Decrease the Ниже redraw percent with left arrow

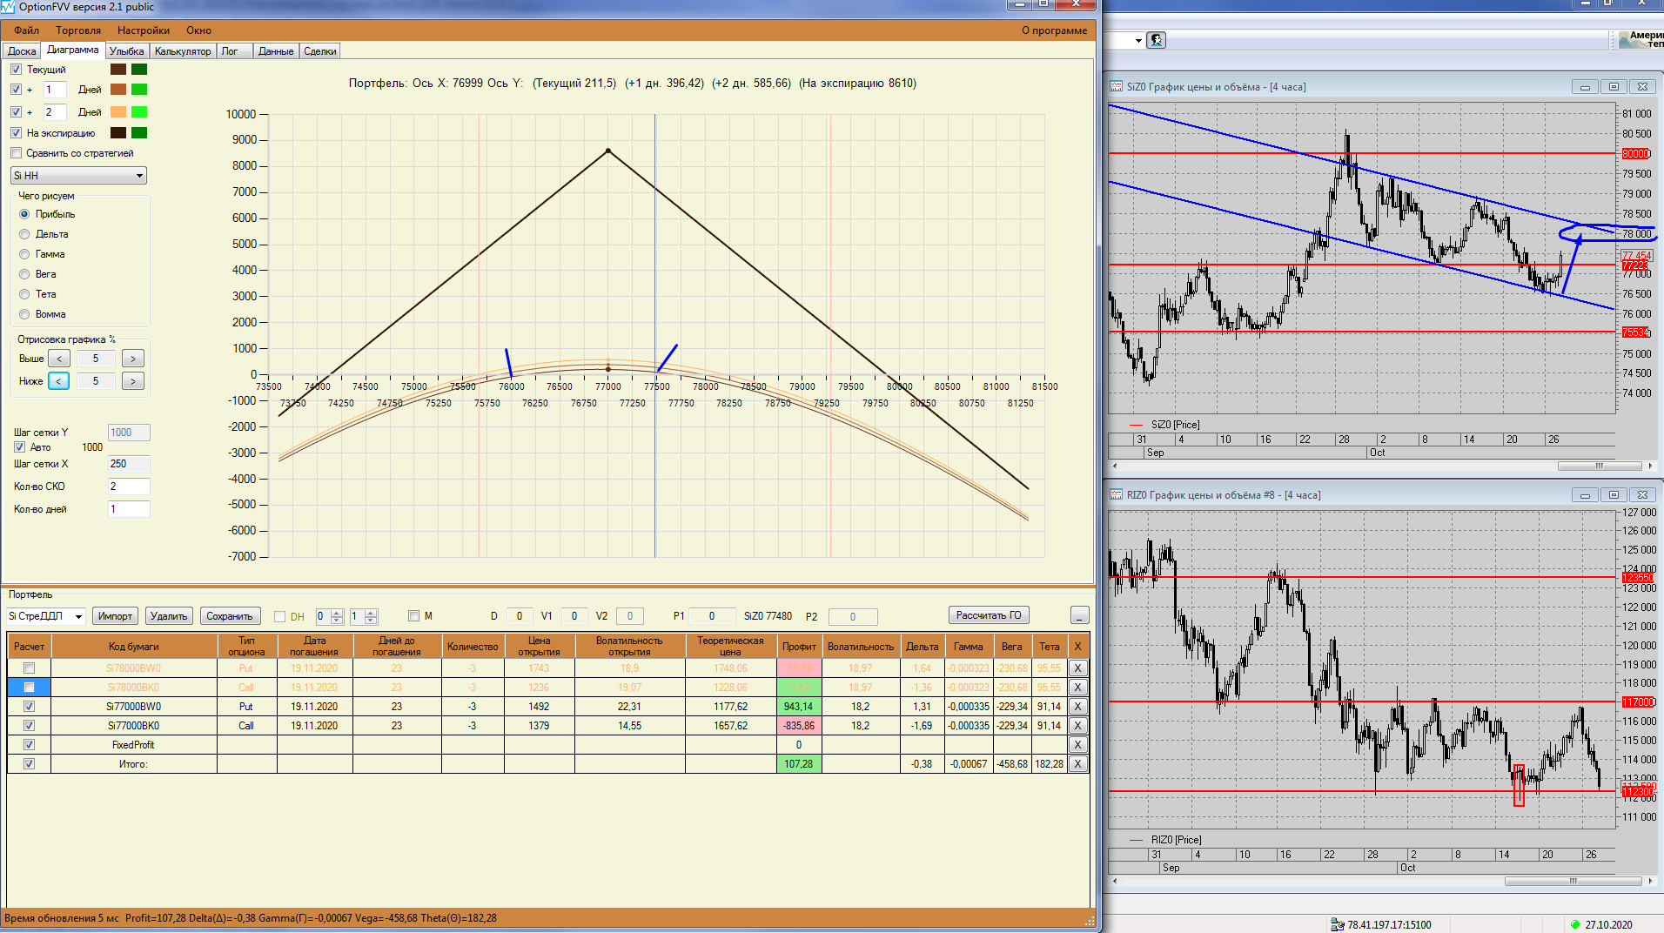click(x=59, y=381)
